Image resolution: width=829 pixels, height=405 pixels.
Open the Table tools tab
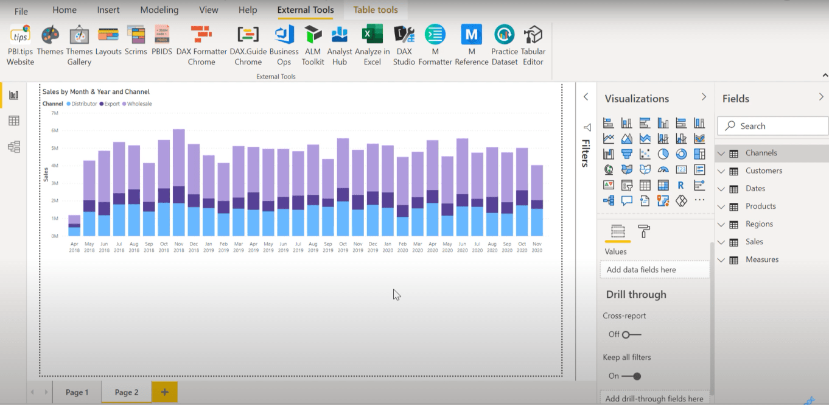click(x=376, y=10)
